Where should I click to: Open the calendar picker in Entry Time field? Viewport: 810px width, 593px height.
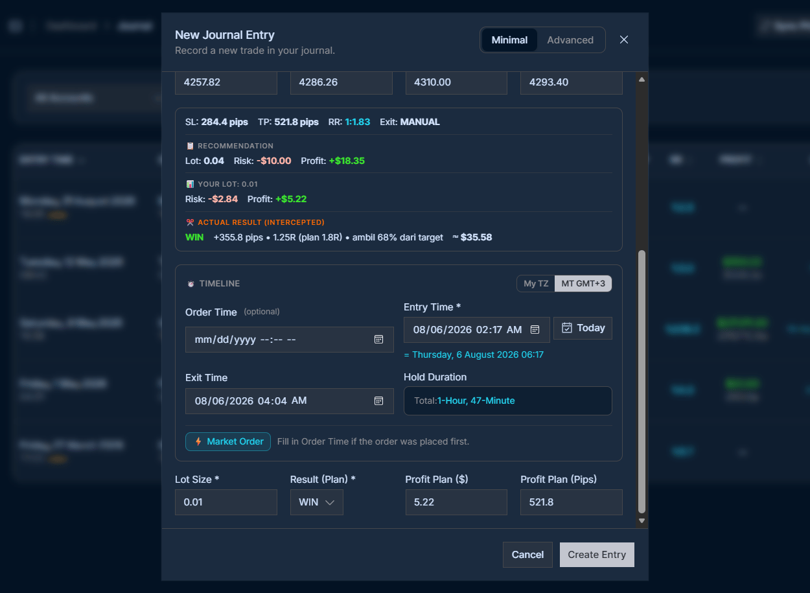[535, 330]
